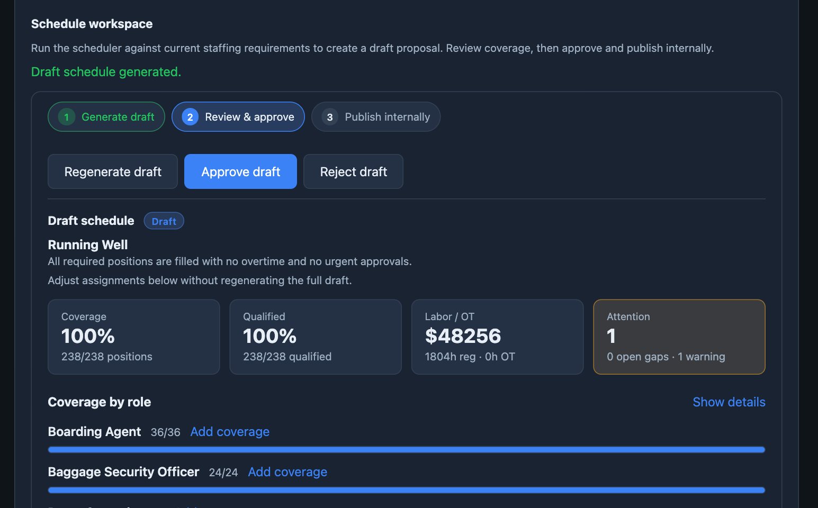Click the Qualified 100% card
This screenshot has height=508, width=818.
click(x=316, y=337)
